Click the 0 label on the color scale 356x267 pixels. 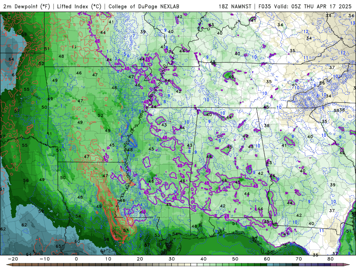[76, 259]
